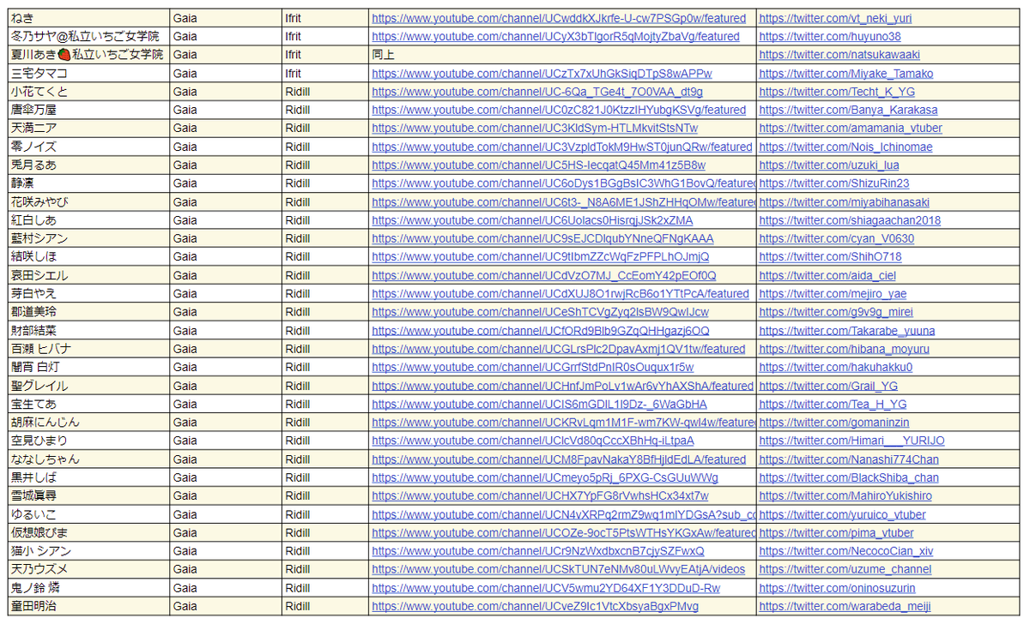Open the Twitter link miyabihanasaki
This screenshot has width=1030, height=630.
pos(844,202)
